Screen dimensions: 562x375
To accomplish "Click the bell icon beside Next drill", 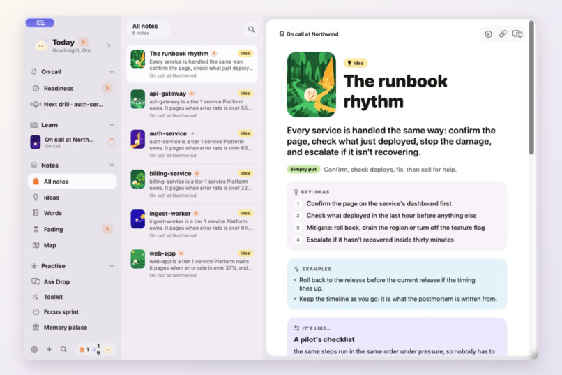I will click(36, 105).
